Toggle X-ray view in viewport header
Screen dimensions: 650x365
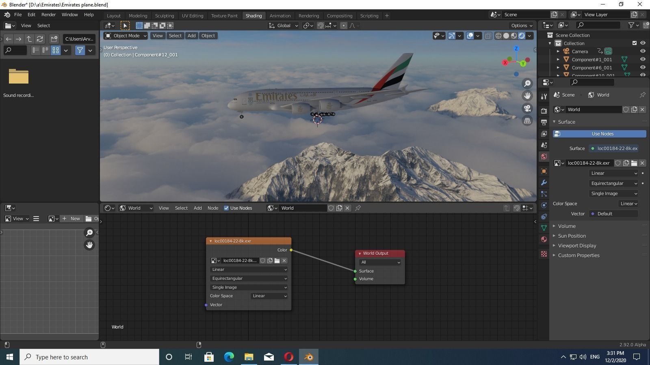488,36
